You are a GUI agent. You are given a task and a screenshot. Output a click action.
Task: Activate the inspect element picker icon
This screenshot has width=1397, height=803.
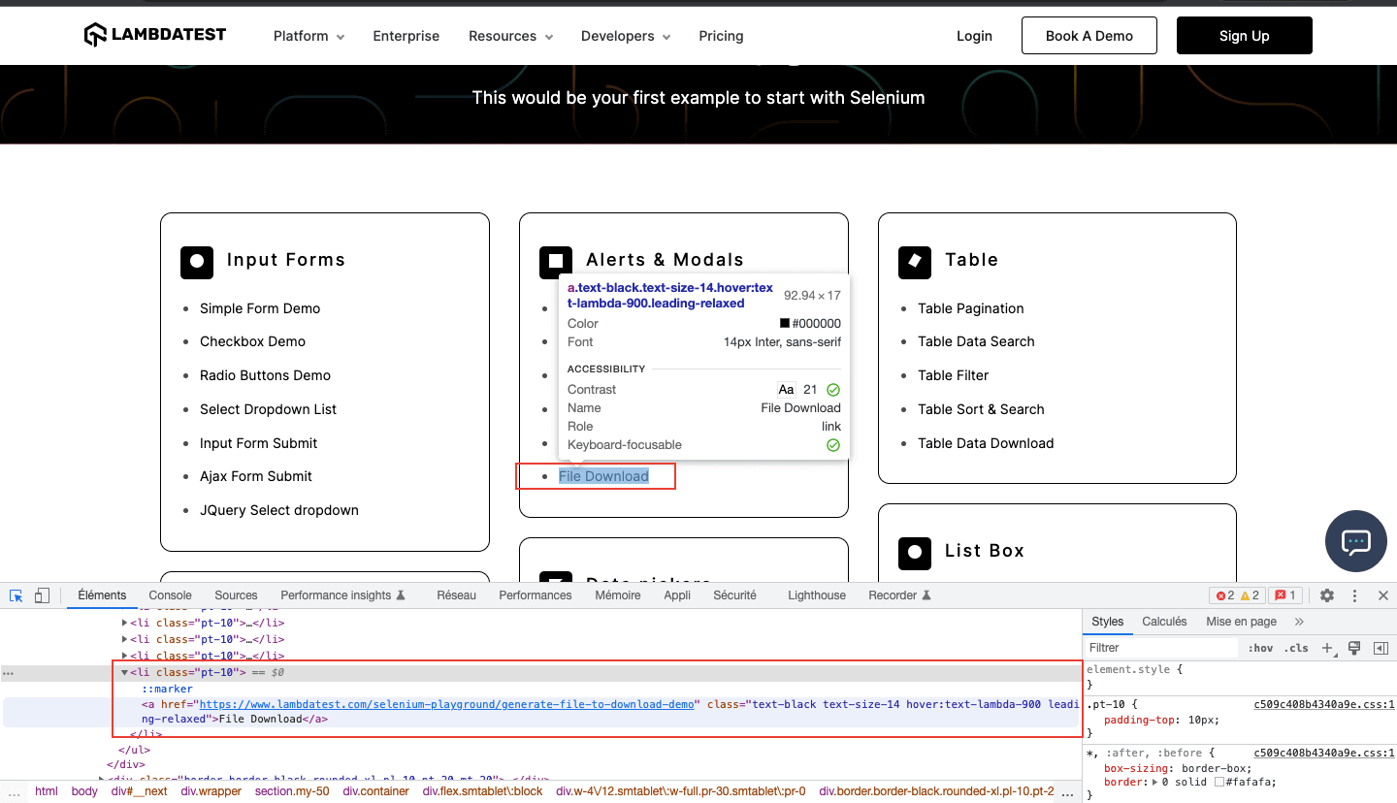tap(16, 595)
